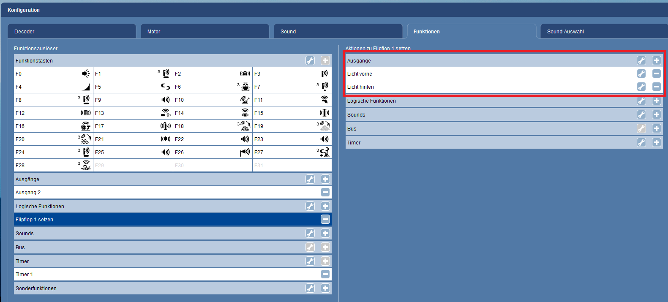Add a new Bus action on the right
668x302 pixels.
pos(656,128)
